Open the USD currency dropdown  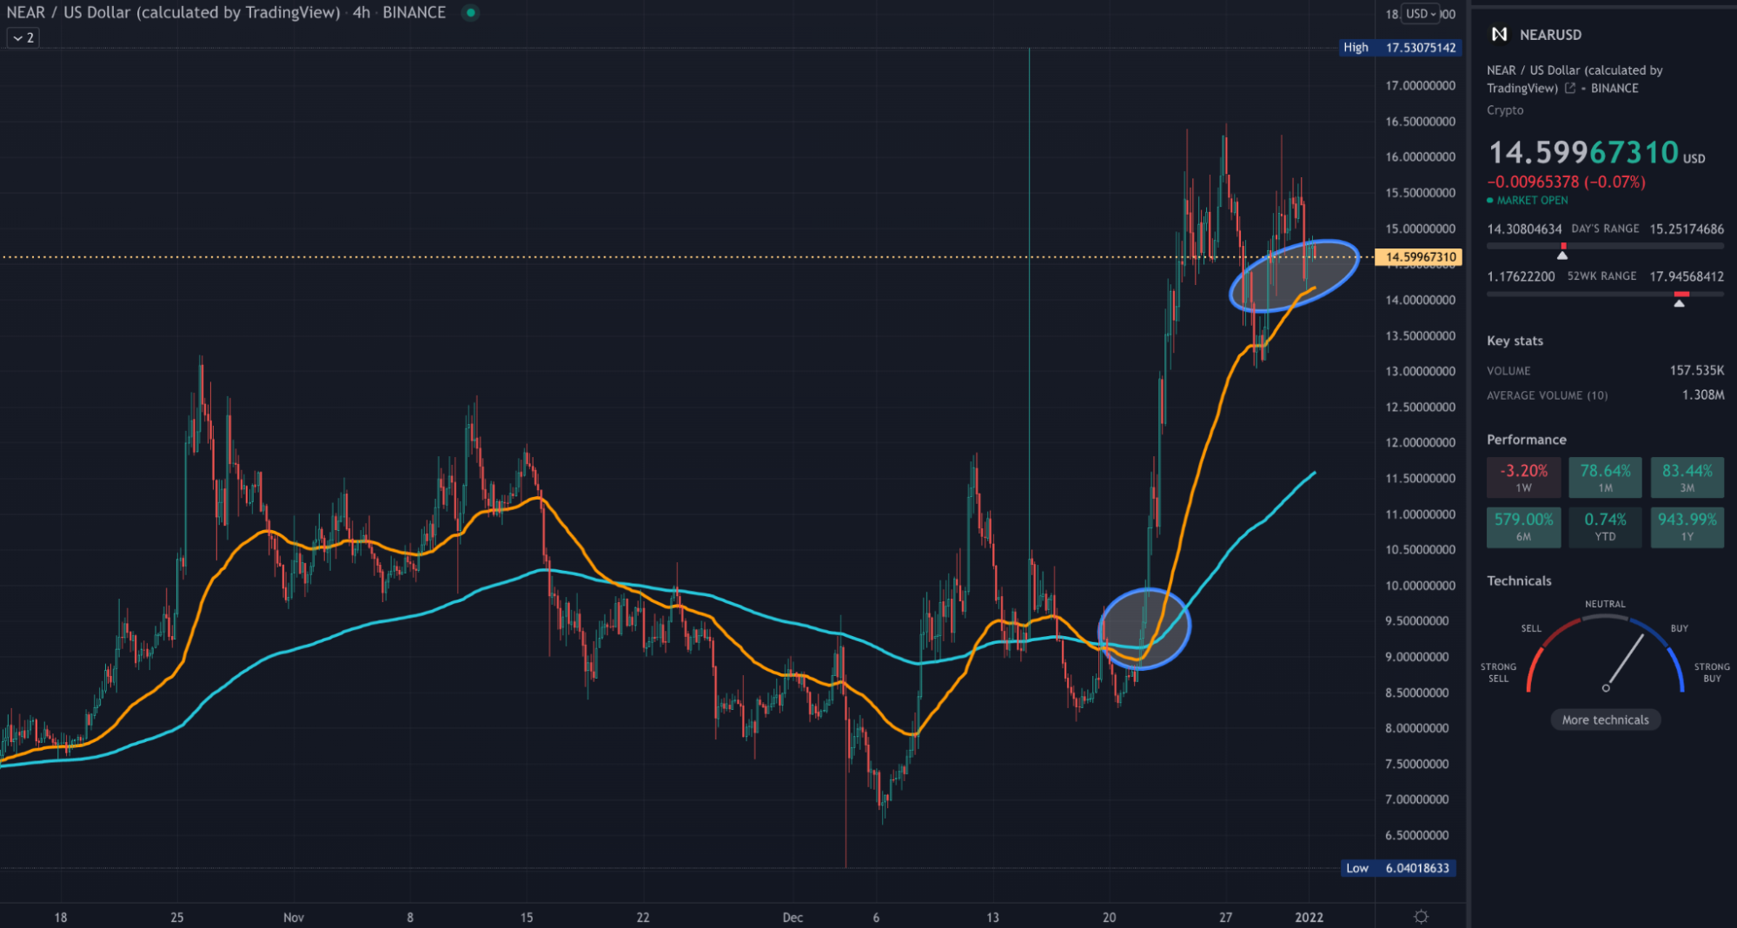click(x=1422, y=14)
